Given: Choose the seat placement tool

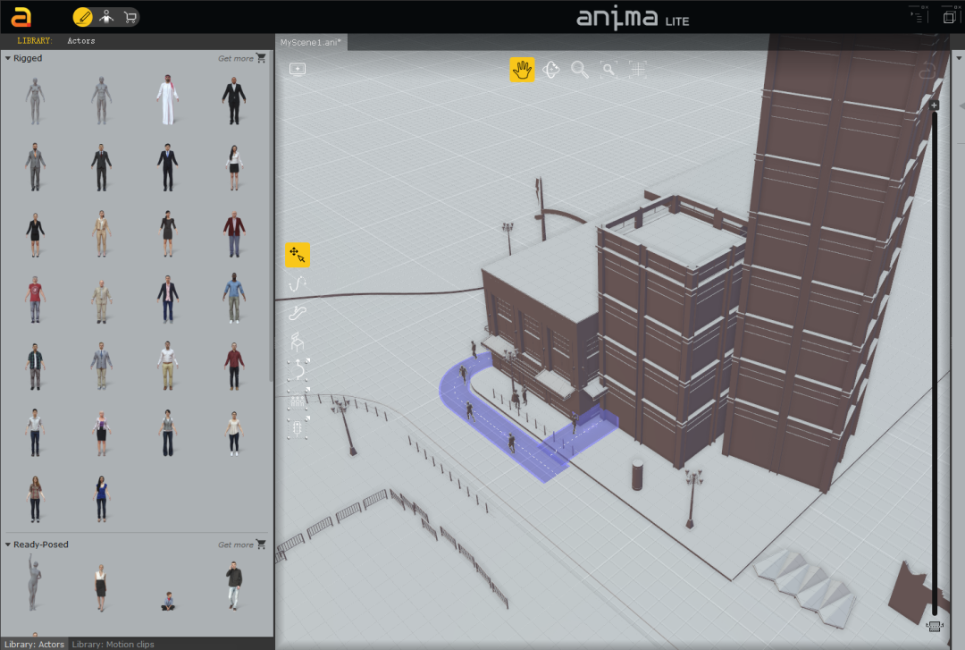Looking at the screenshot, I should [298, 342].
